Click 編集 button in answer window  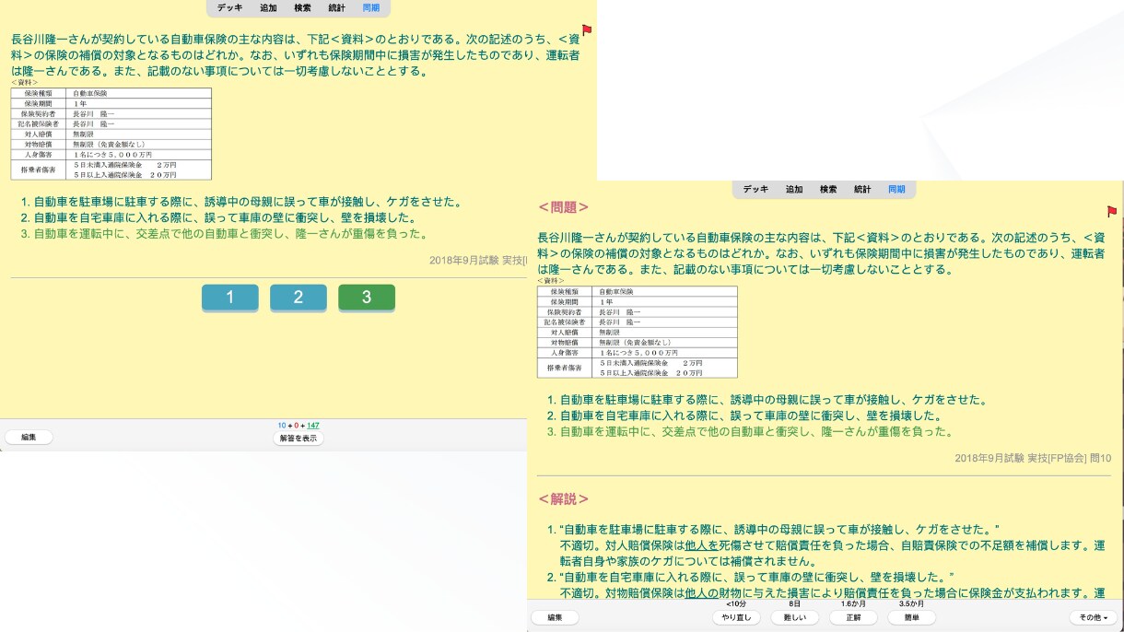coord(555,617)
